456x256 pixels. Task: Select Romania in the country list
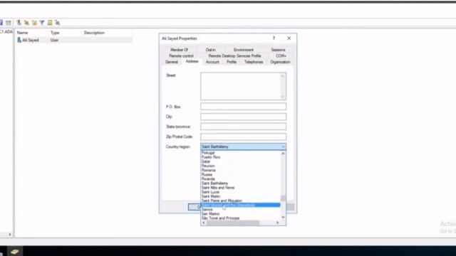(x=209, y=170)
